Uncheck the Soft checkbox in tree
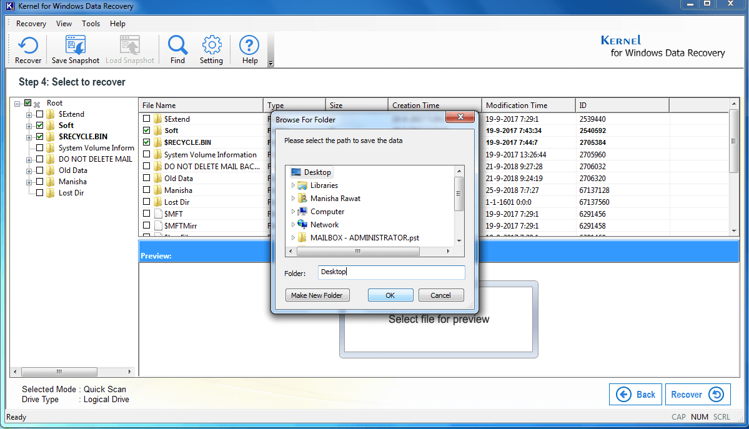The height and width of the screenshot is (429, 749). 39,125
